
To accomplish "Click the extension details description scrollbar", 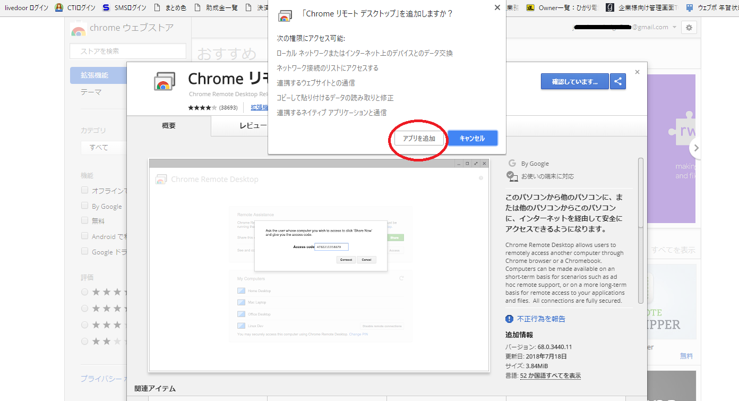I will tap(641, 231).
